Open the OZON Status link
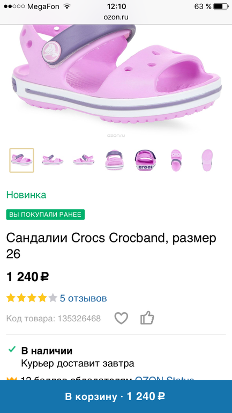The width and height of the screenshot is (232, 413). (x=164, y=379)
